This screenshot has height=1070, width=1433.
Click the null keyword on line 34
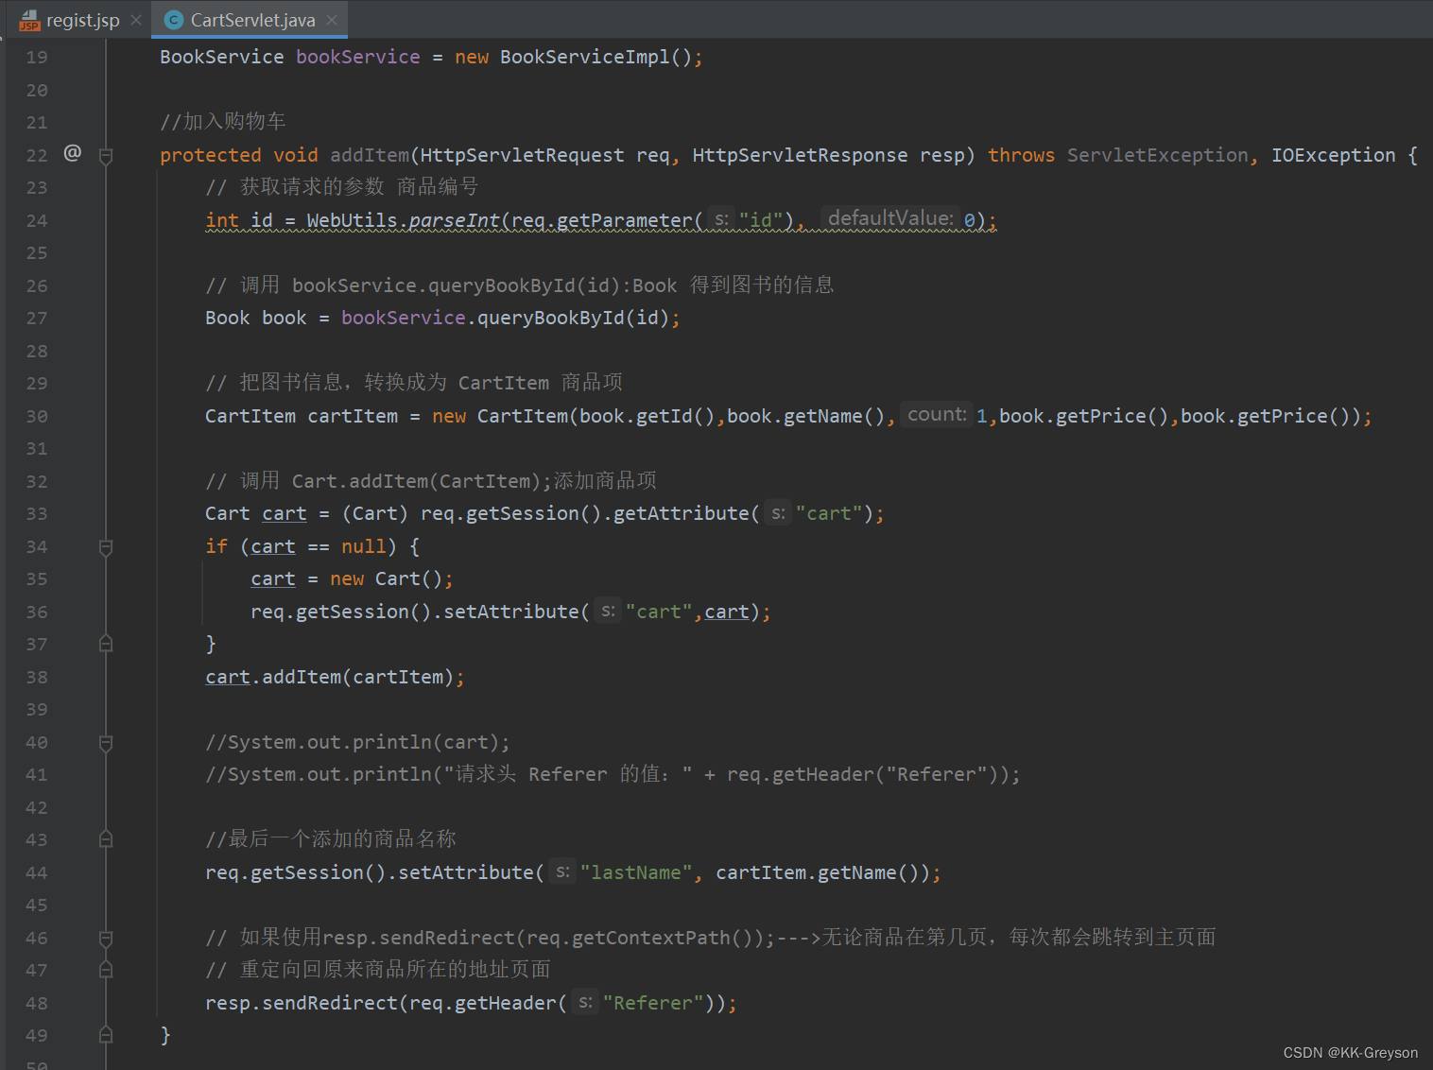[x=364, y=546]
